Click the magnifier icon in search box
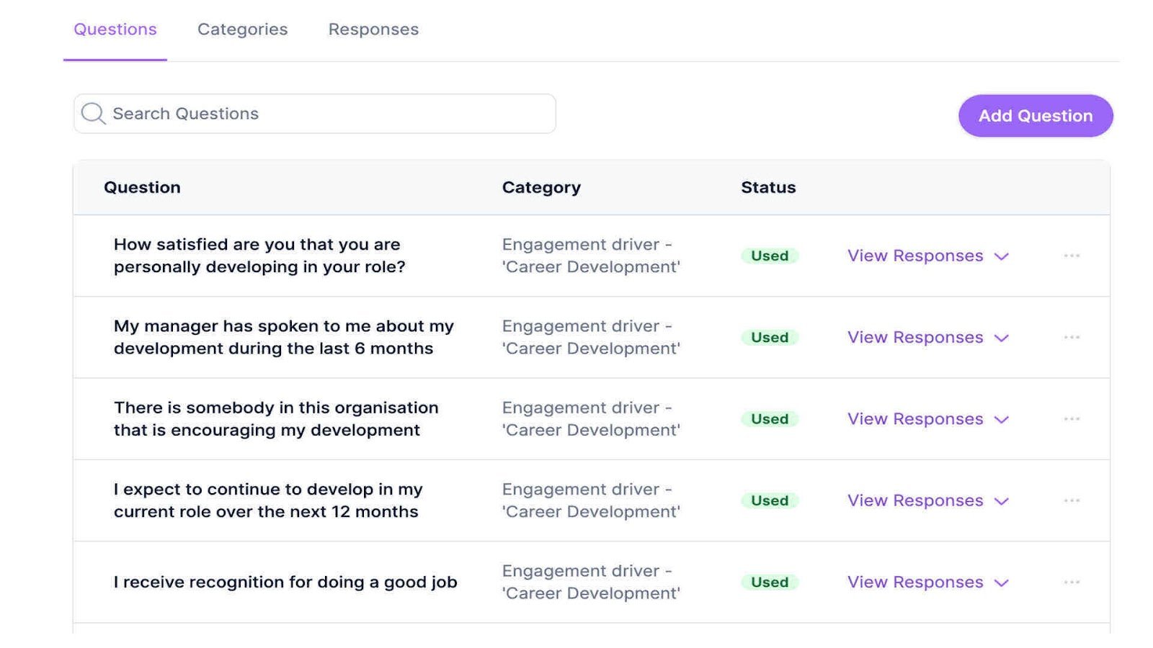Screen dimensions: 1153x648 tap(93, 114)
